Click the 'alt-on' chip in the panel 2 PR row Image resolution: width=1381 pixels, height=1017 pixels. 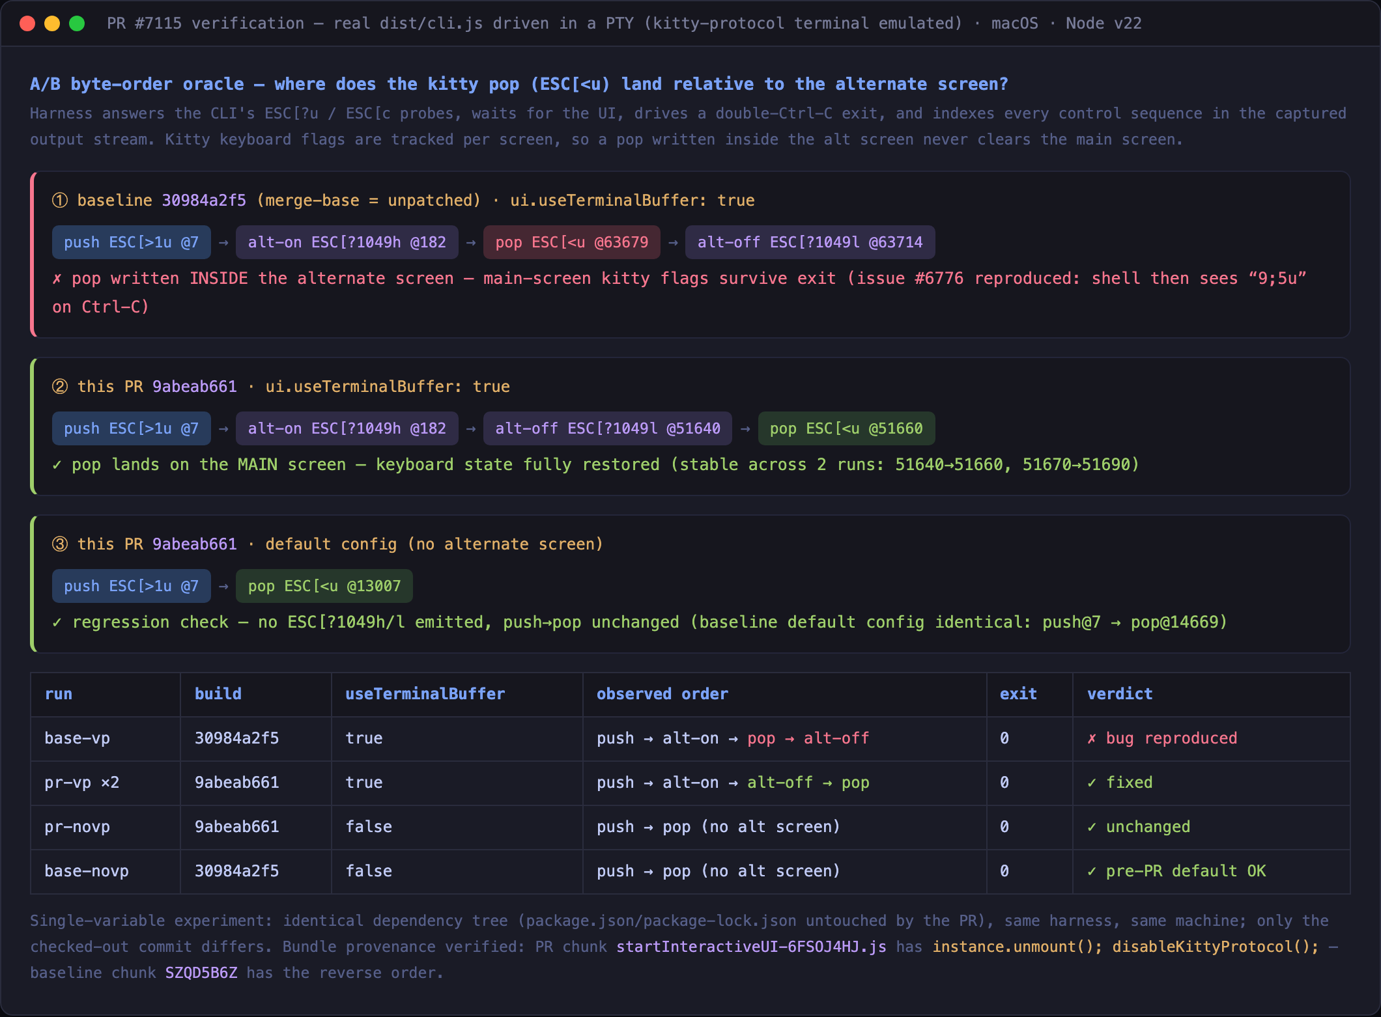(347, 428)
